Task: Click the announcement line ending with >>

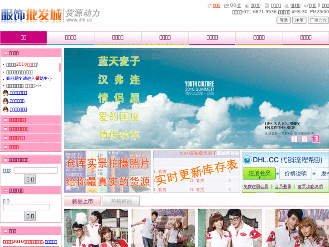Action: (x=24, y=86)
